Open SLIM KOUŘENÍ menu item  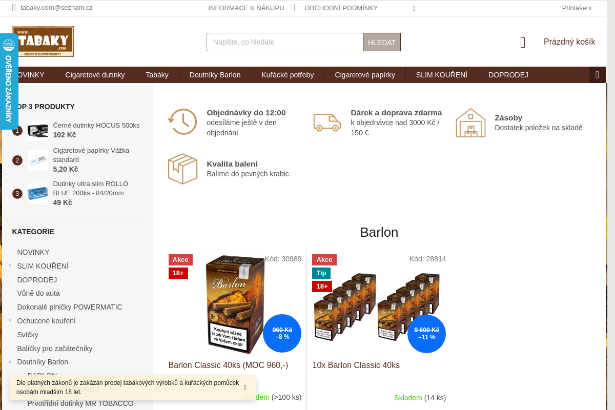[442, 75]
